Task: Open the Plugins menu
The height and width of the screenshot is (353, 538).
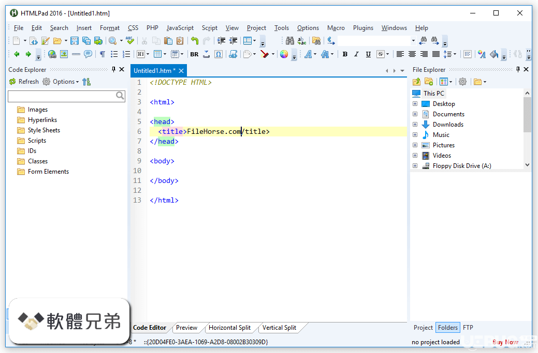Action: (363, 28)
